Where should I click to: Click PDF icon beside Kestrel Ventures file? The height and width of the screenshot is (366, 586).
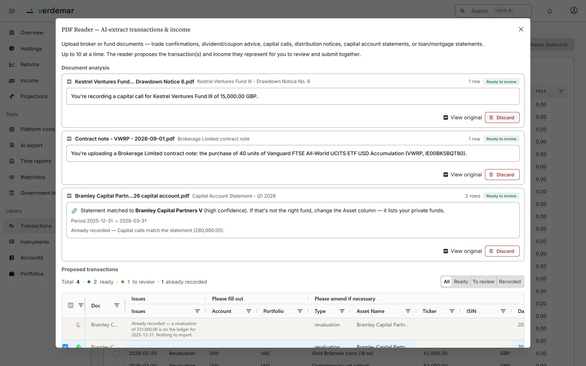pyautogui.click(x=69, y=82)
